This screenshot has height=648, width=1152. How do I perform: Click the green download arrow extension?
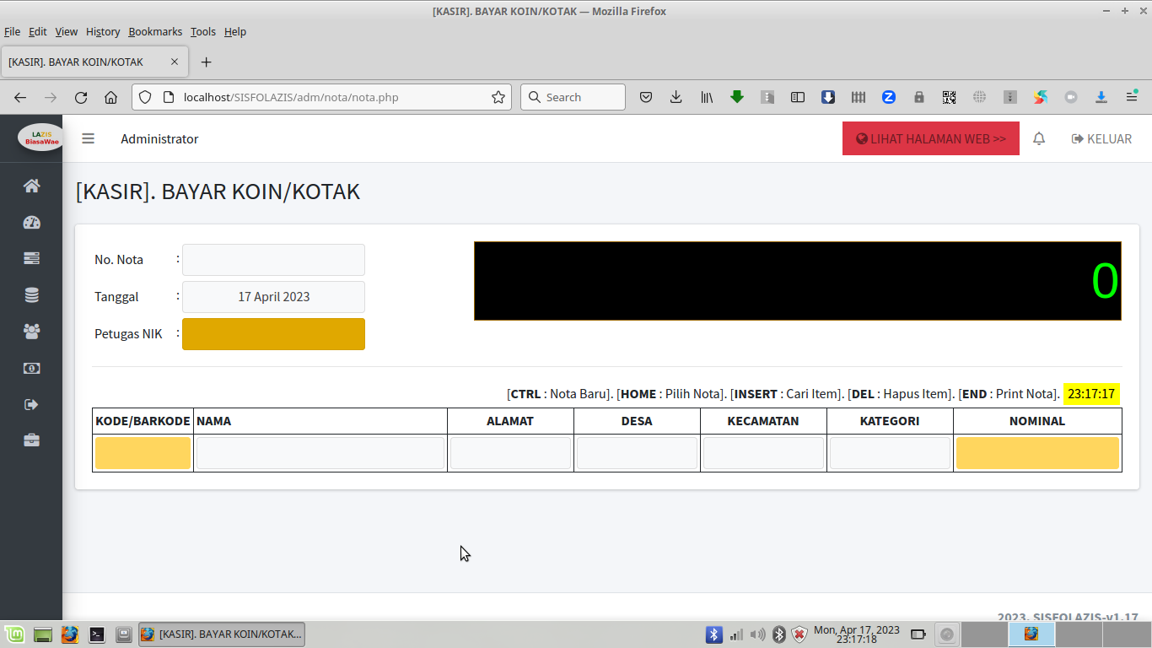[x=737, y=97]
